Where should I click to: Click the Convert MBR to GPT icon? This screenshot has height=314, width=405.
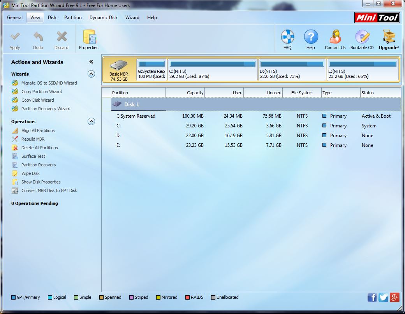pos(15,191)
